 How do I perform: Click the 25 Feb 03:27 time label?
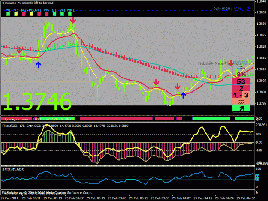[74, 198]
